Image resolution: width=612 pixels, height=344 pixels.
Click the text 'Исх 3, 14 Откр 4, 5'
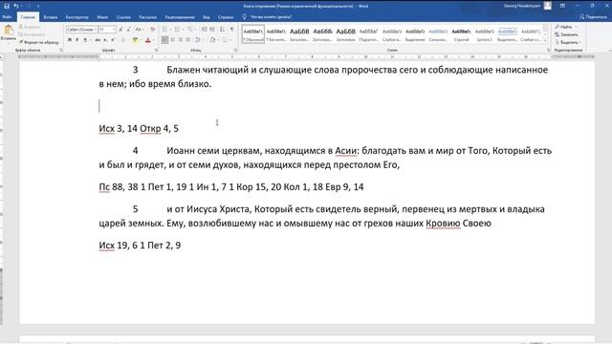(139, 129)
